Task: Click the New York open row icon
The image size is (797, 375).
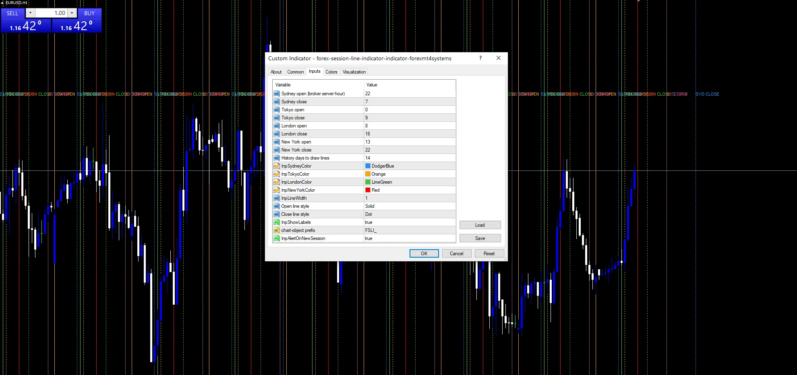Action: [x=276, y=142]
